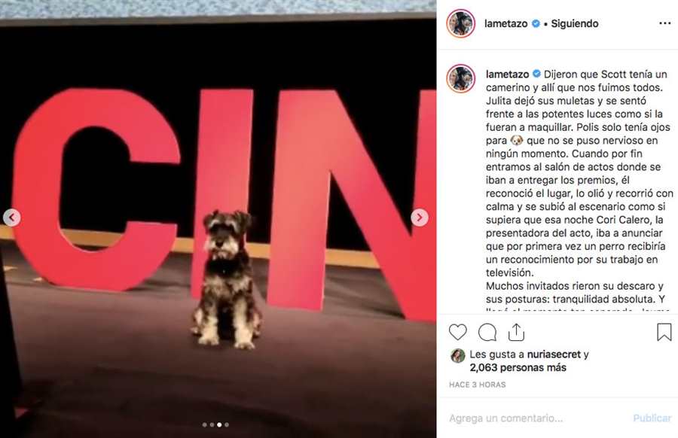This screenshot has width=678, height=438.
Task: Like the post with the heart icon
Action: coord(458,332)
